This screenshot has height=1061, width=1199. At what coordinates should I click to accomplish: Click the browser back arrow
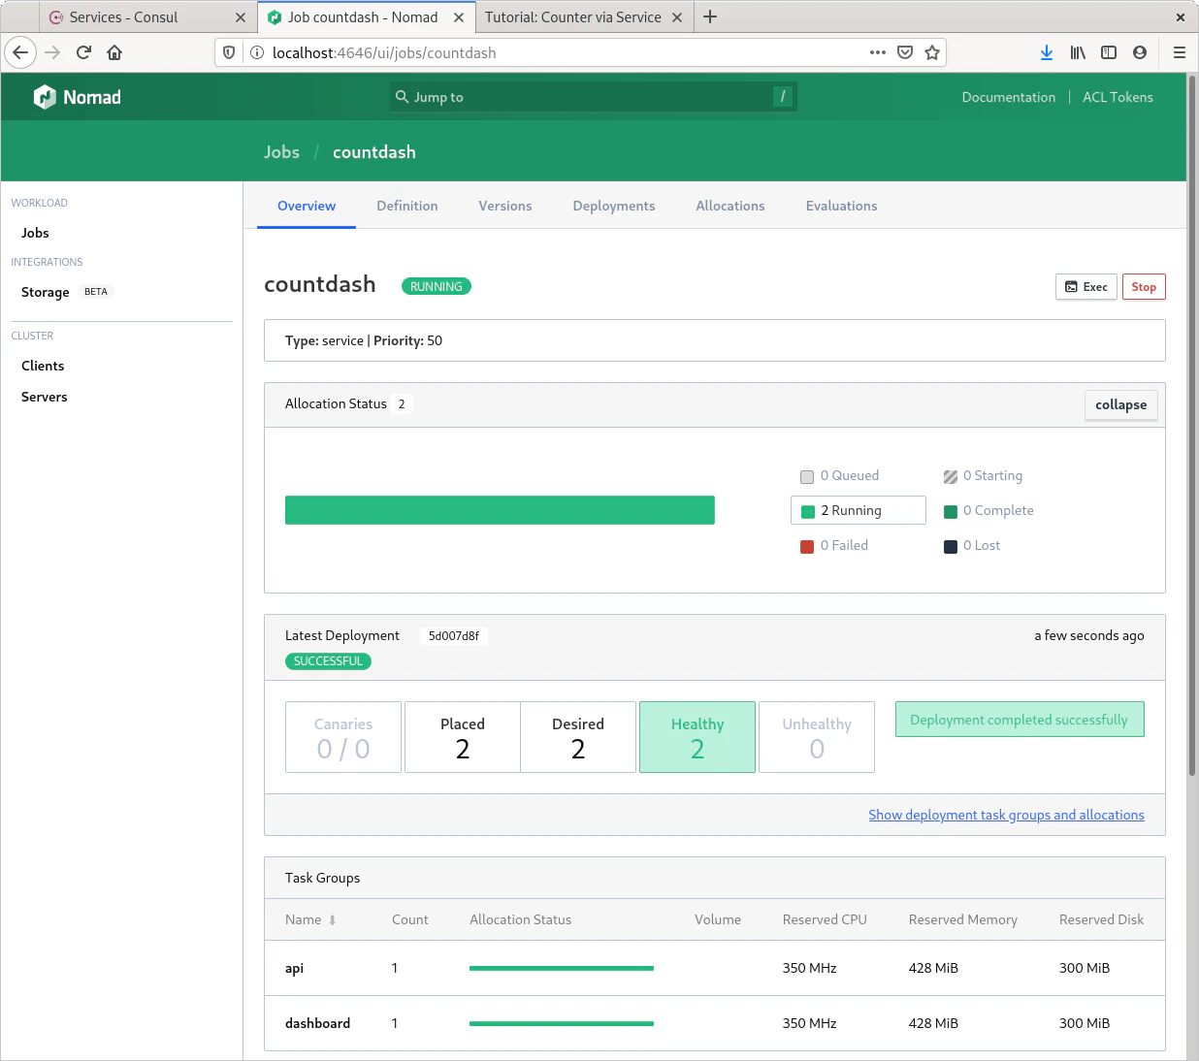pyautogui.click(x=20, y=52)
